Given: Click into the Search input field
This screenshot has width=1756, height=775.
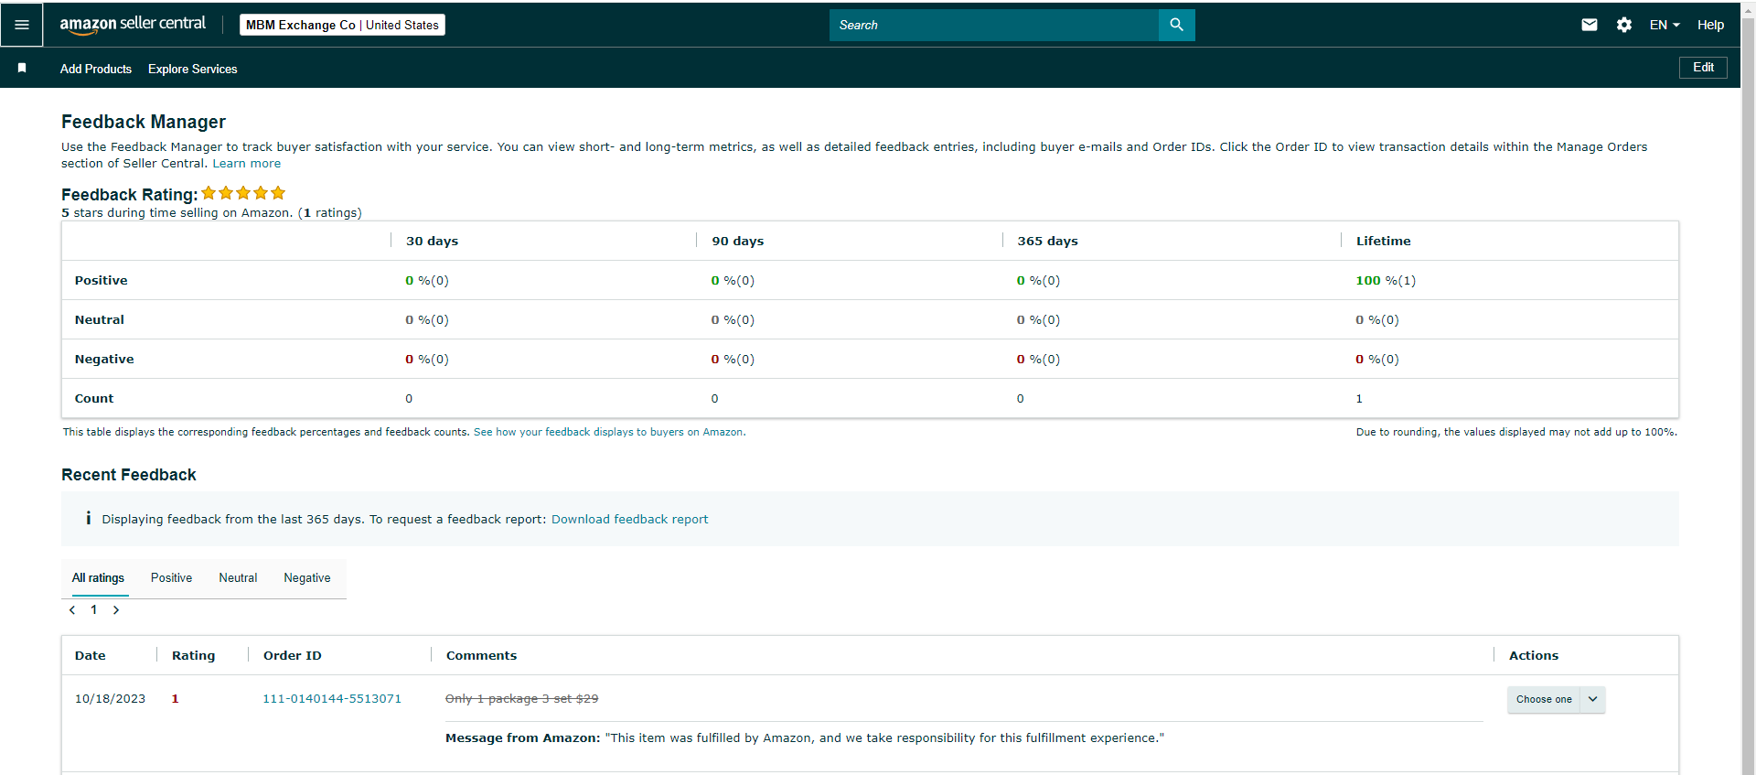Looking at the screenshot, I should 993,25.
